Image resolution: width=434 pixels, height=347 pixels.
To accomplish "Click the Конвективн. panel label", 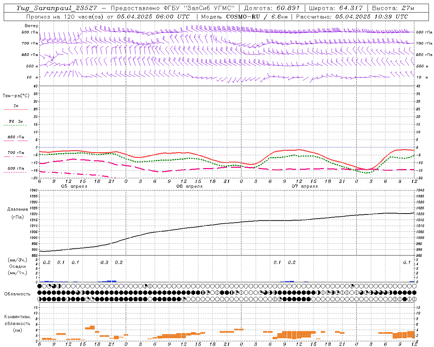I will 17,317.
